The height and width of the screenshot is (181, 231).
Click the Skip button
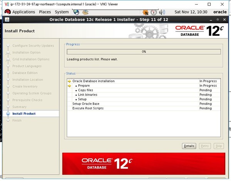219,146
